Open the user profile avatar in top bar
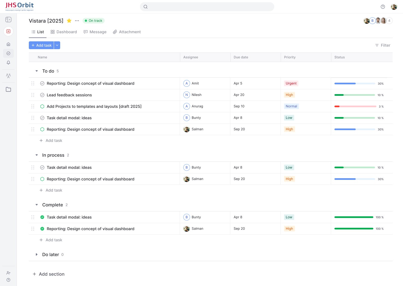This screenshot has width=403, height=286. click(x=394, y=7)
